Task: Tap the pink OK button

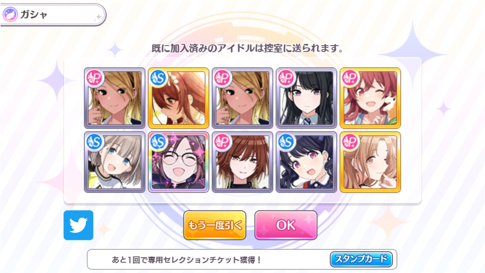Action: 286,225
